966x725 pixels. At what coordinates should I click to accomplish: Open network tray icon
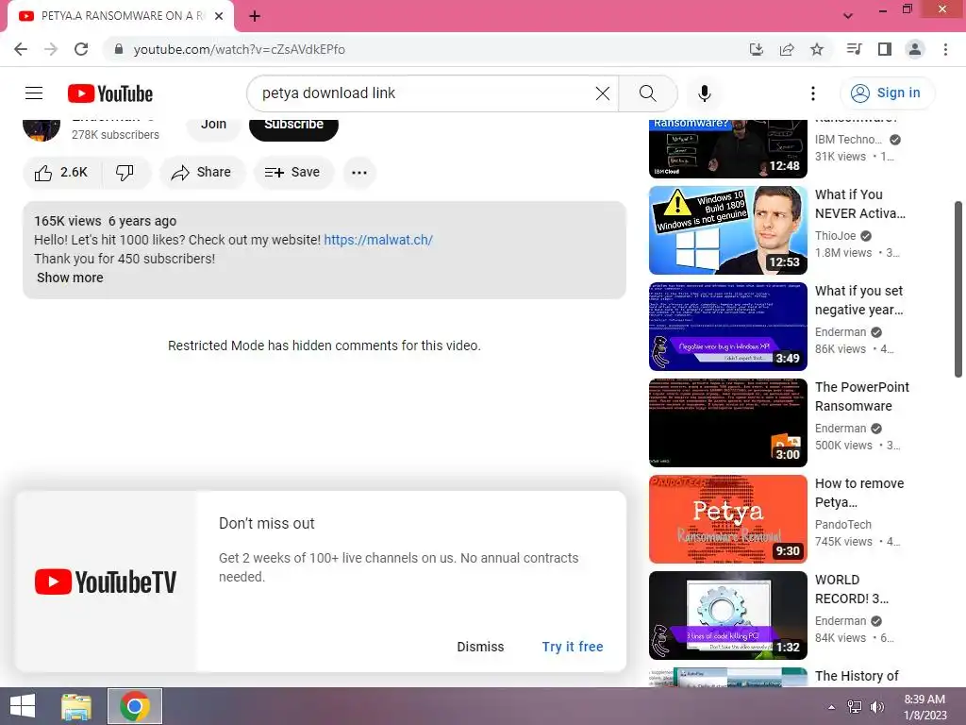(855, 707)
